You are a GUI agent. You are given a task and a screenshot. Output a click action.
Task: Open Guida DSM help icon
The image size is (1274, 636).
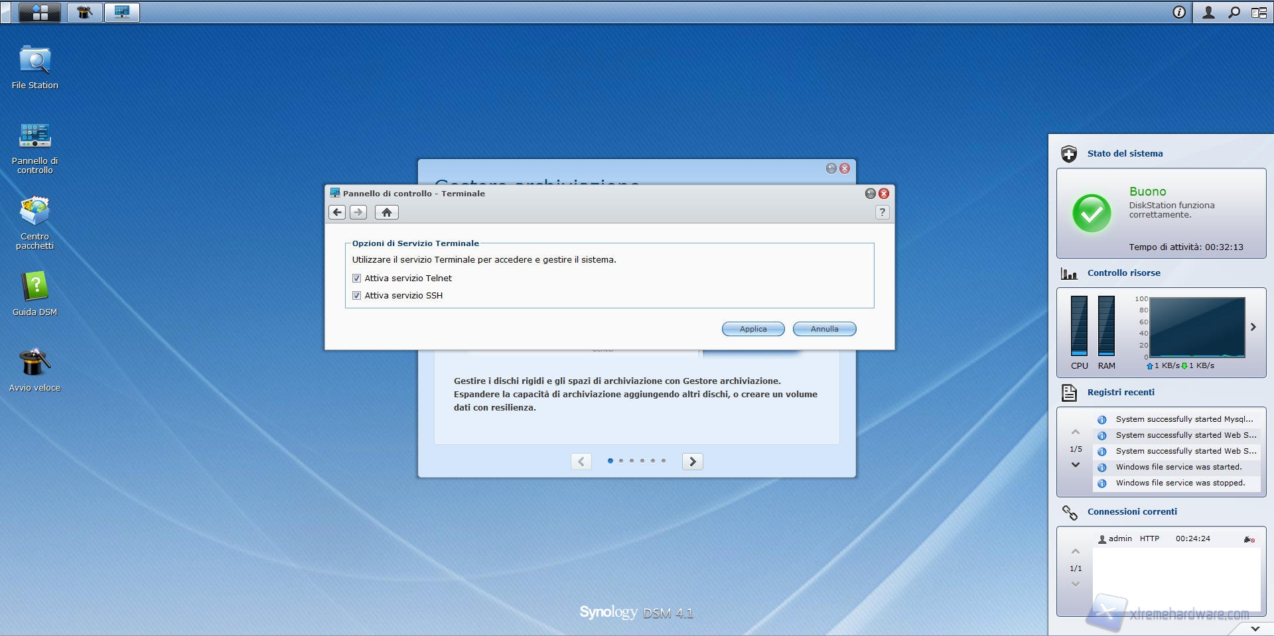(35, 288)
